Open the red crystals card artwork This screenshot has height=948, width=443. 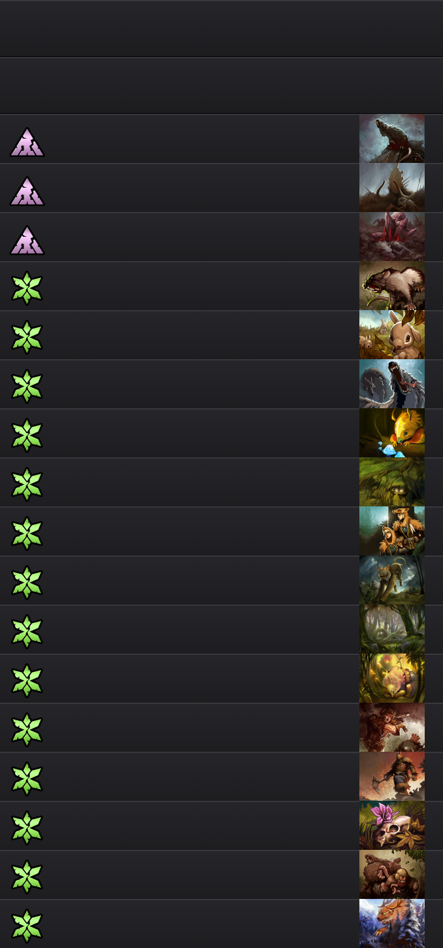click(x=392, y=237)
